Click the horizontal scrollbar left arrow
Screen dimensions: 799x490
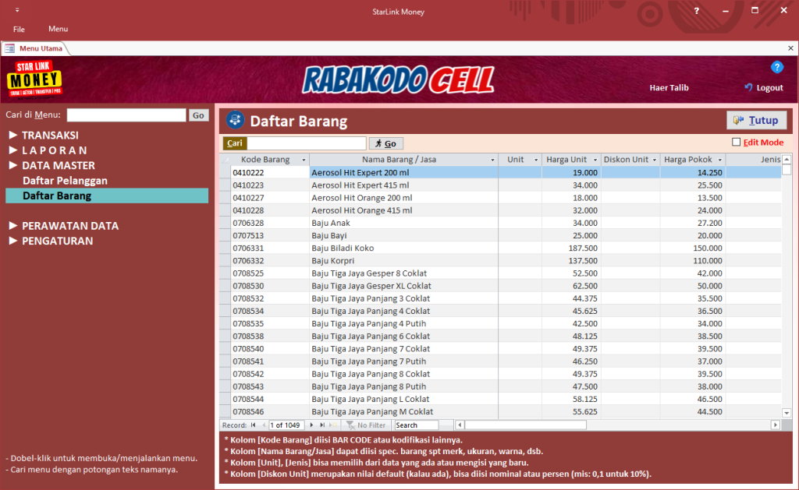tap(460, 425)
